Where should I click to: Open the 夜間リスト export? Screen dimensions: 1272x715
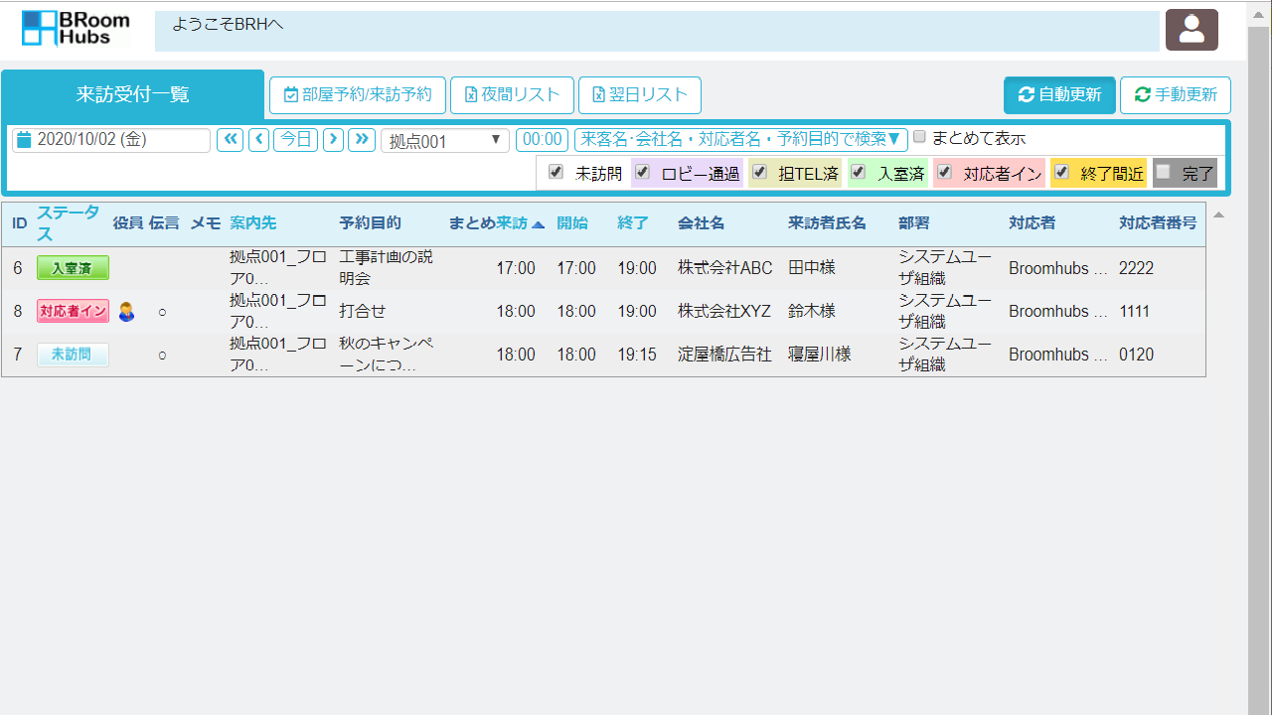point(512,95)
